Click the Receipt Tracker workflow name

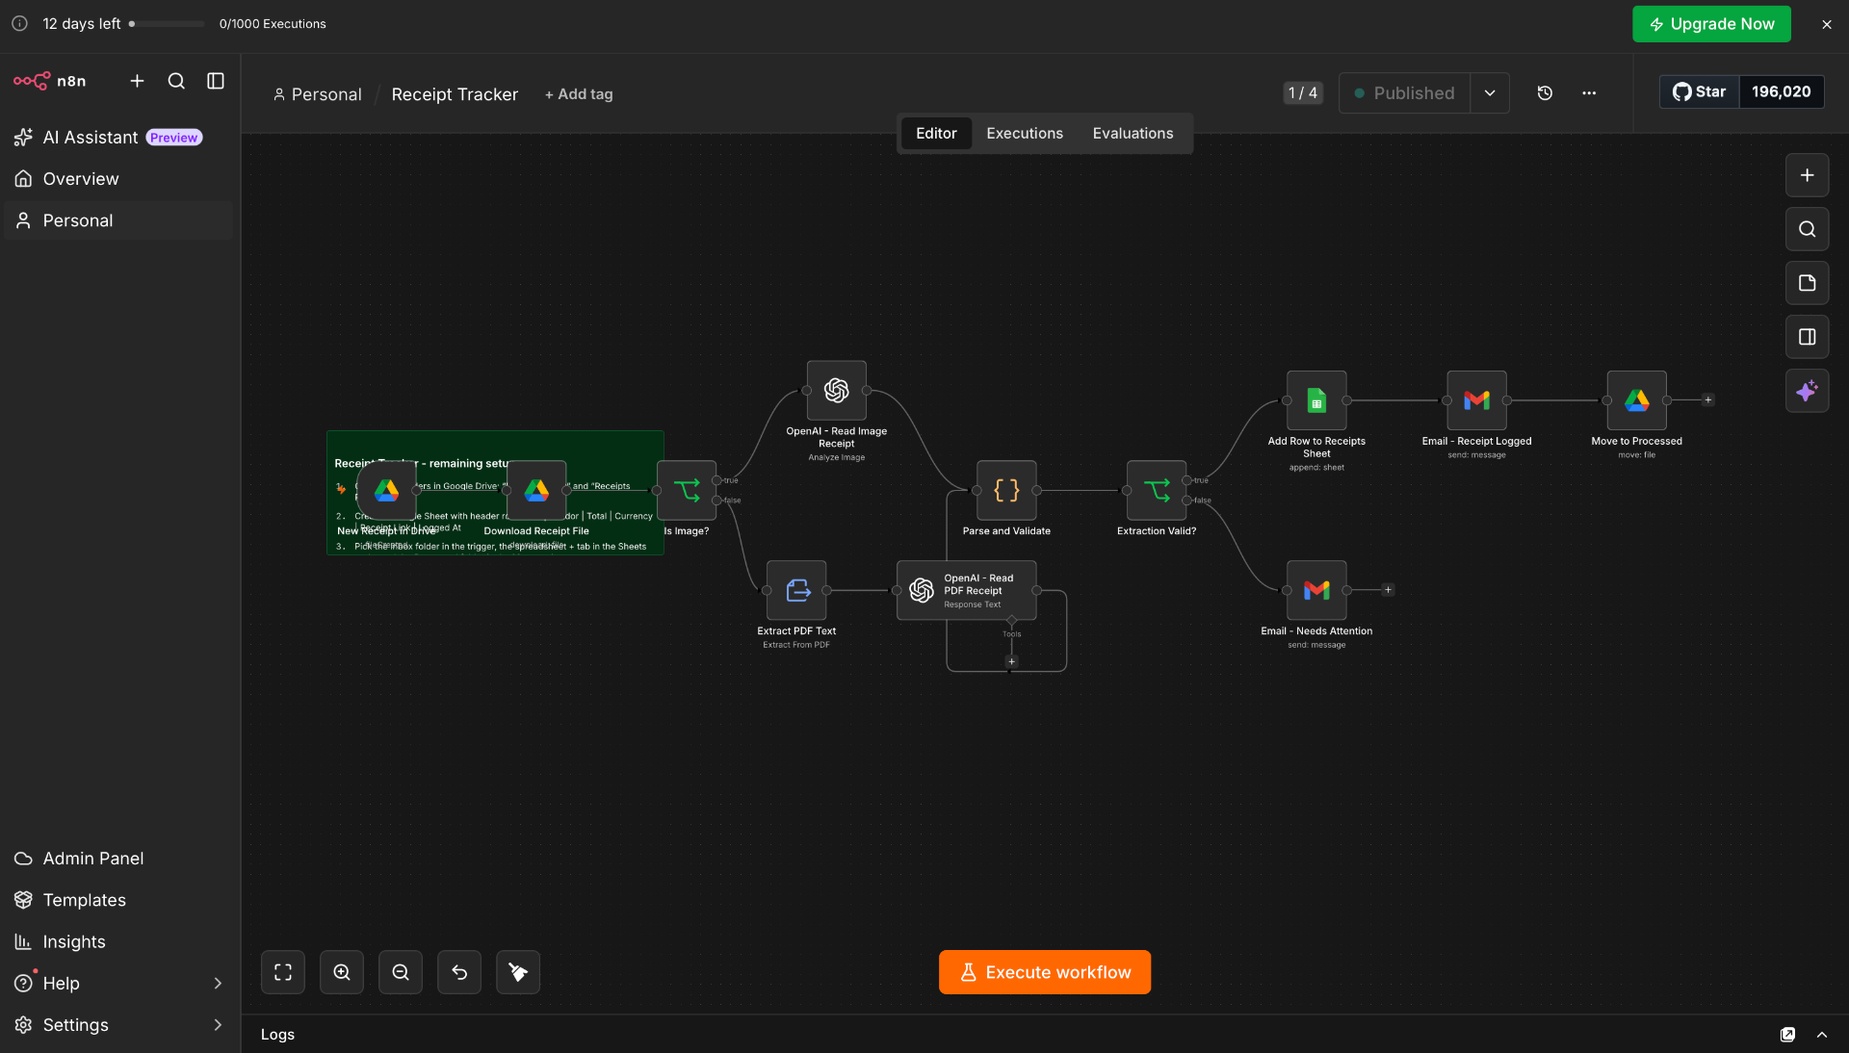pos(455,94)
